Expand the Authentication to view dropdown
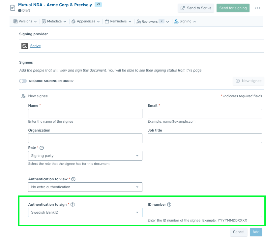This screenshot has height=239, width=266. (85, 187)
